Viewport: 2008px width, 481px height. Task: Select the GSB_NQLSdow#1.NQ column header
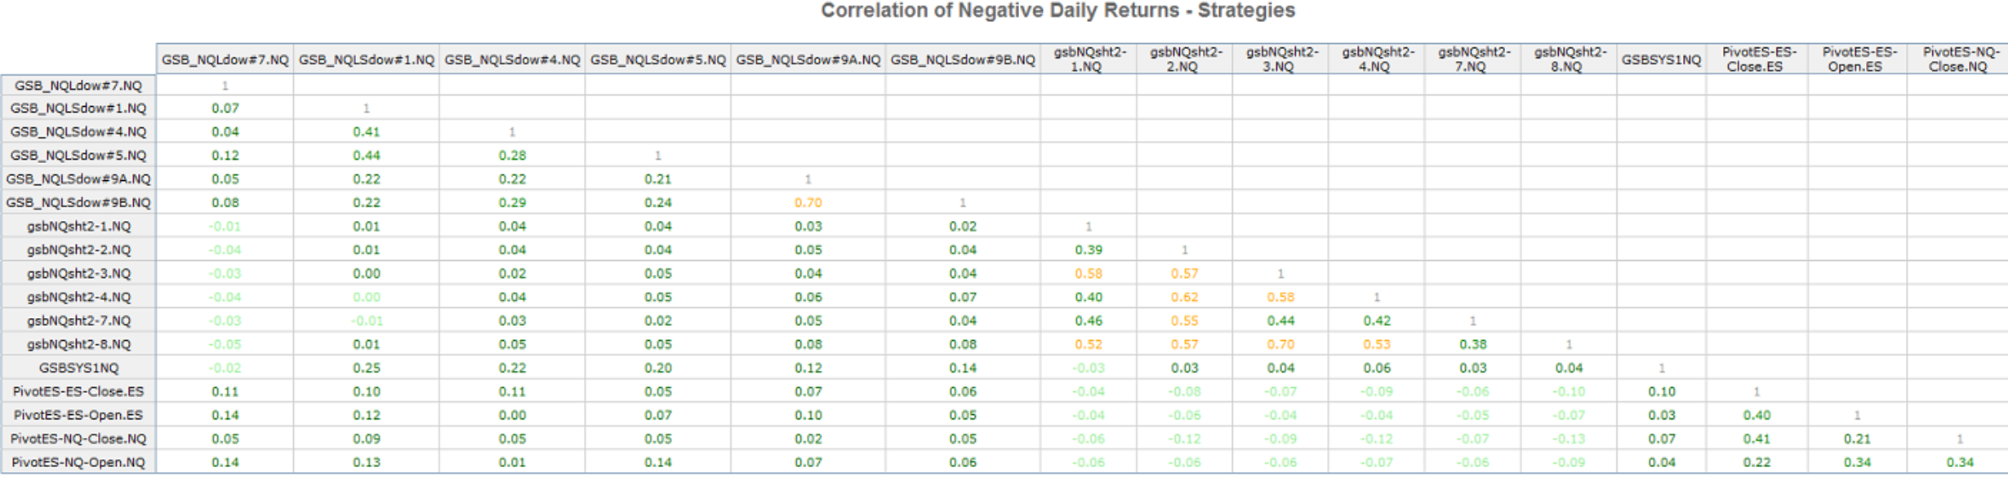point(366,60)
